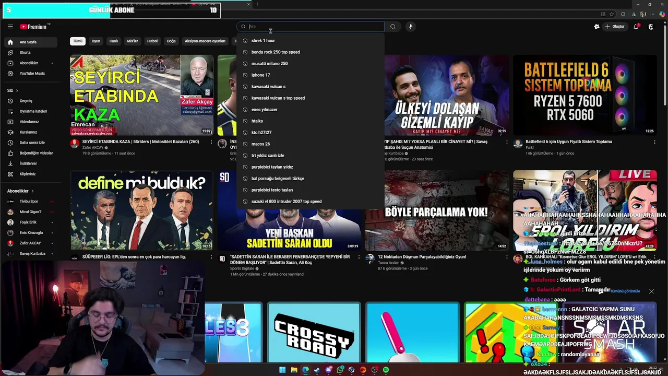The image size is (668, 376).
Task: Open YouTube Music from sidebar
Action: pos(30,73)
